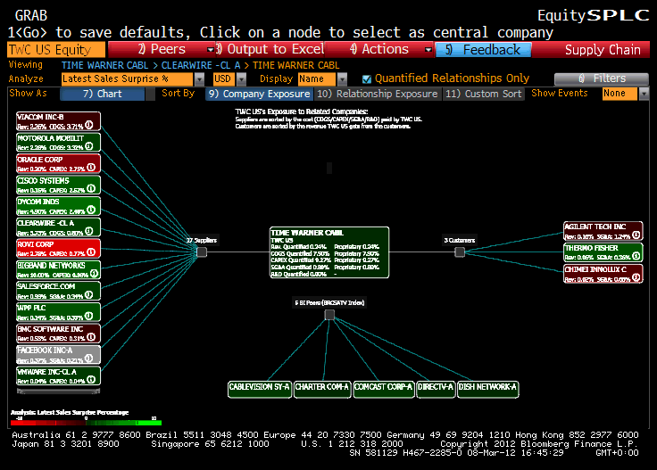
Task: Click info icon on CLEARWIRE -CL A node
Action: coord(89,231)
